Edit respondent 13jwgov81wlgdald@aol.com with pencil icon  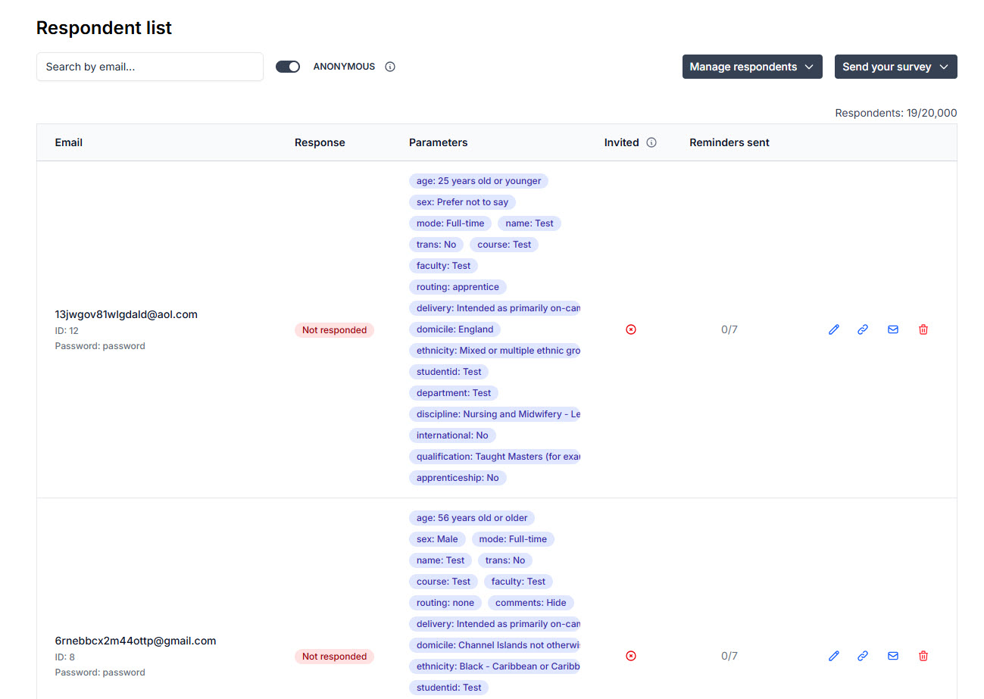pyautogui.click(x=834, y=329)
